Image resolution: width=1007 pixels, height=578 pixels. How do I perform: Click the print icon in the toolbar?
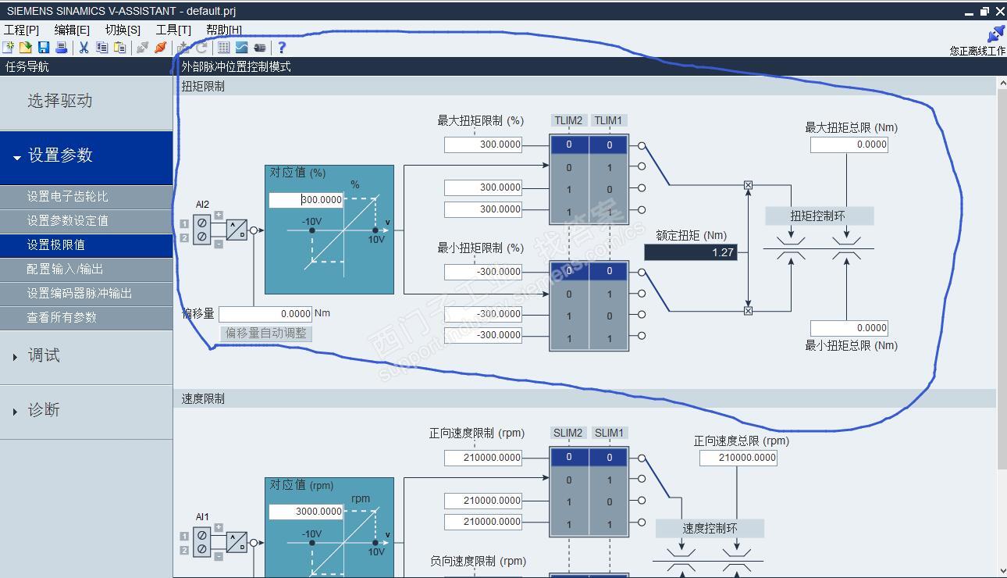pyautogui.click(x=61, y=48)
